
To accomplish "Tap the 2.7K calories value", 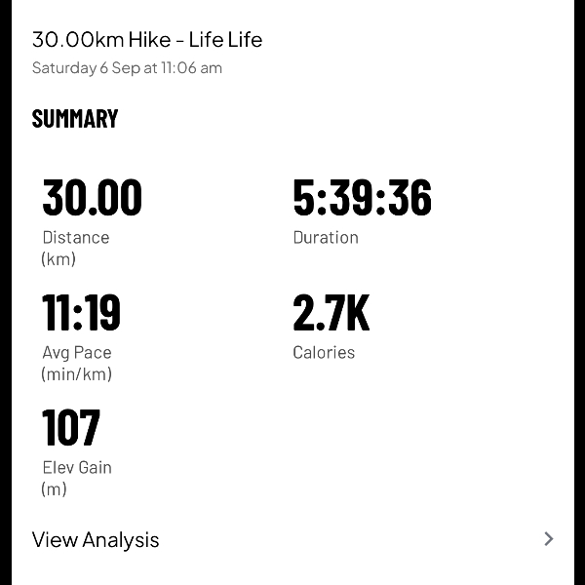I will click(x=331, y=313).
